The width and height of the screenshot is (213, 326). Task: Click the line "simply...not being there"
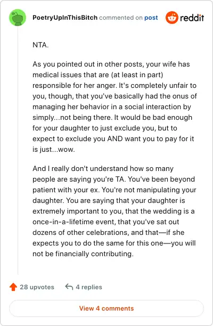pyautogui.click(x=73, y=118)
